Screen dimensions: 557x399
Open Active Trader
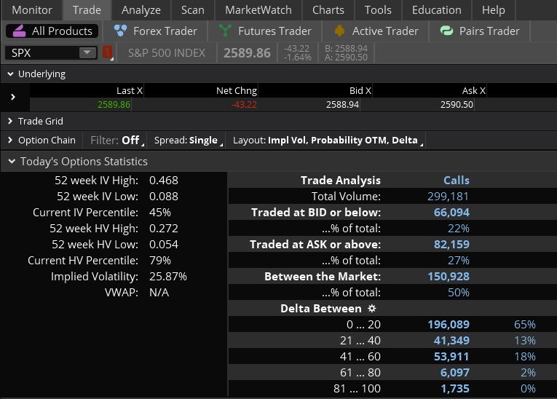click(376, 31)
